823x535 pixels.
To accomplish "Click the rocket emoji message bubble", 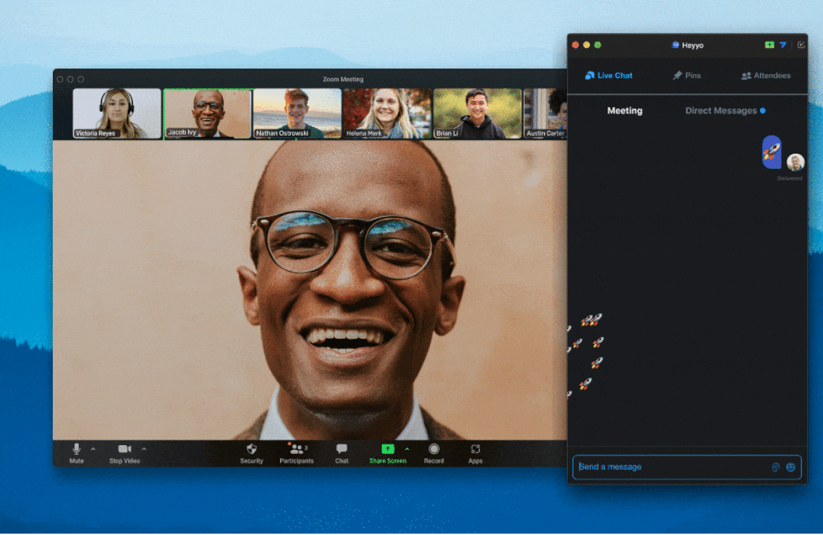I will tap(772, 152).
